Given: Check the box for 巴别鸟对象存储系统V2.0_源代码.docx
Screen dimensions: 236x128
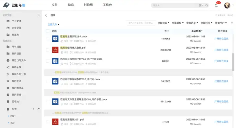Looking at the screenshot, I should point(48,81).
